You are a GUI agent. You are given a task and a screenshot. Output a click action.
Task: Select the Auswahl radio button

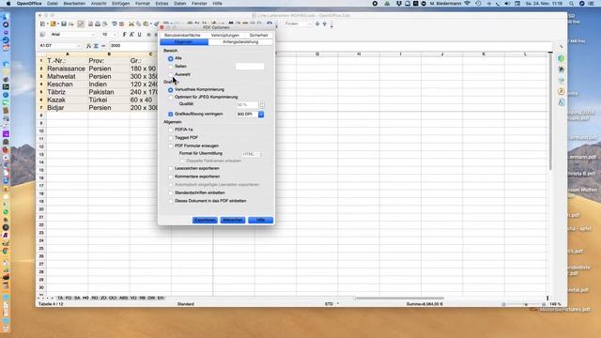tap(171, 75)
